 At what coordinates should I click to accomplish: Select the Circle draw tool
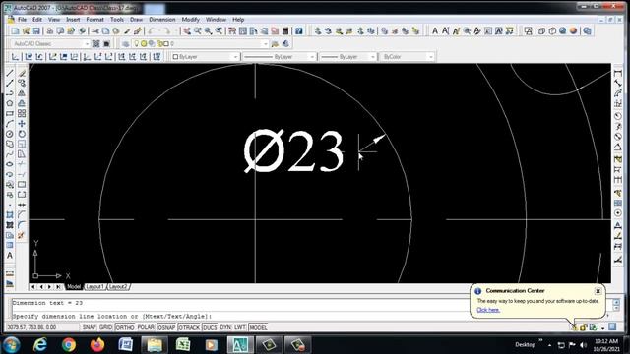pyautogui.click(x=10, y=134)
